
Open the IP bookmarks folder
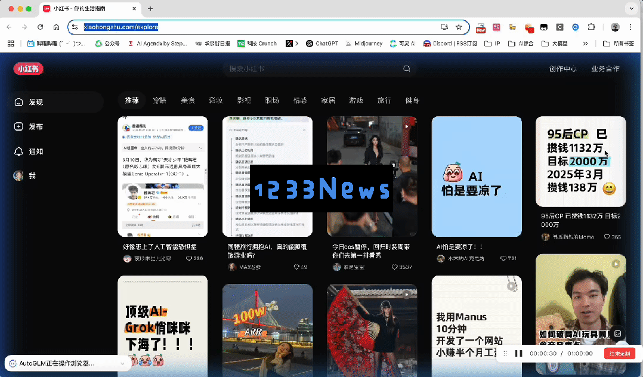click(493, 44)
